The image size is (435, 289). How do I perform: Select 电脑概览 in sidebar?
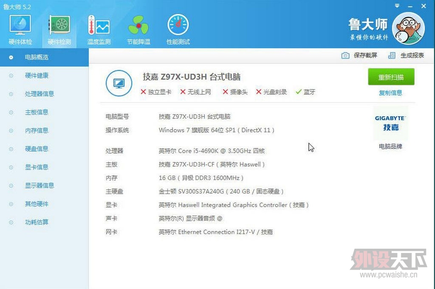pyautogui.click(x=44, y=57)
